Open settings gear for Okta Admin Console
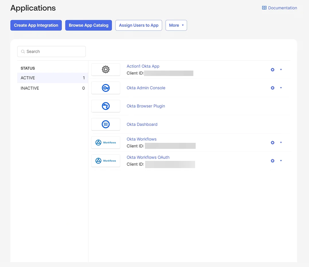The width and height of the screenshot is (309, 267). coord(272,88)
